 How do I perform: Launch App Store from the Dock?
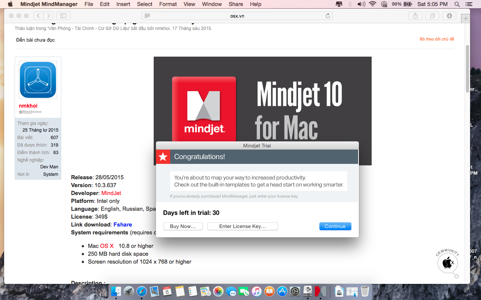(282, 291)
